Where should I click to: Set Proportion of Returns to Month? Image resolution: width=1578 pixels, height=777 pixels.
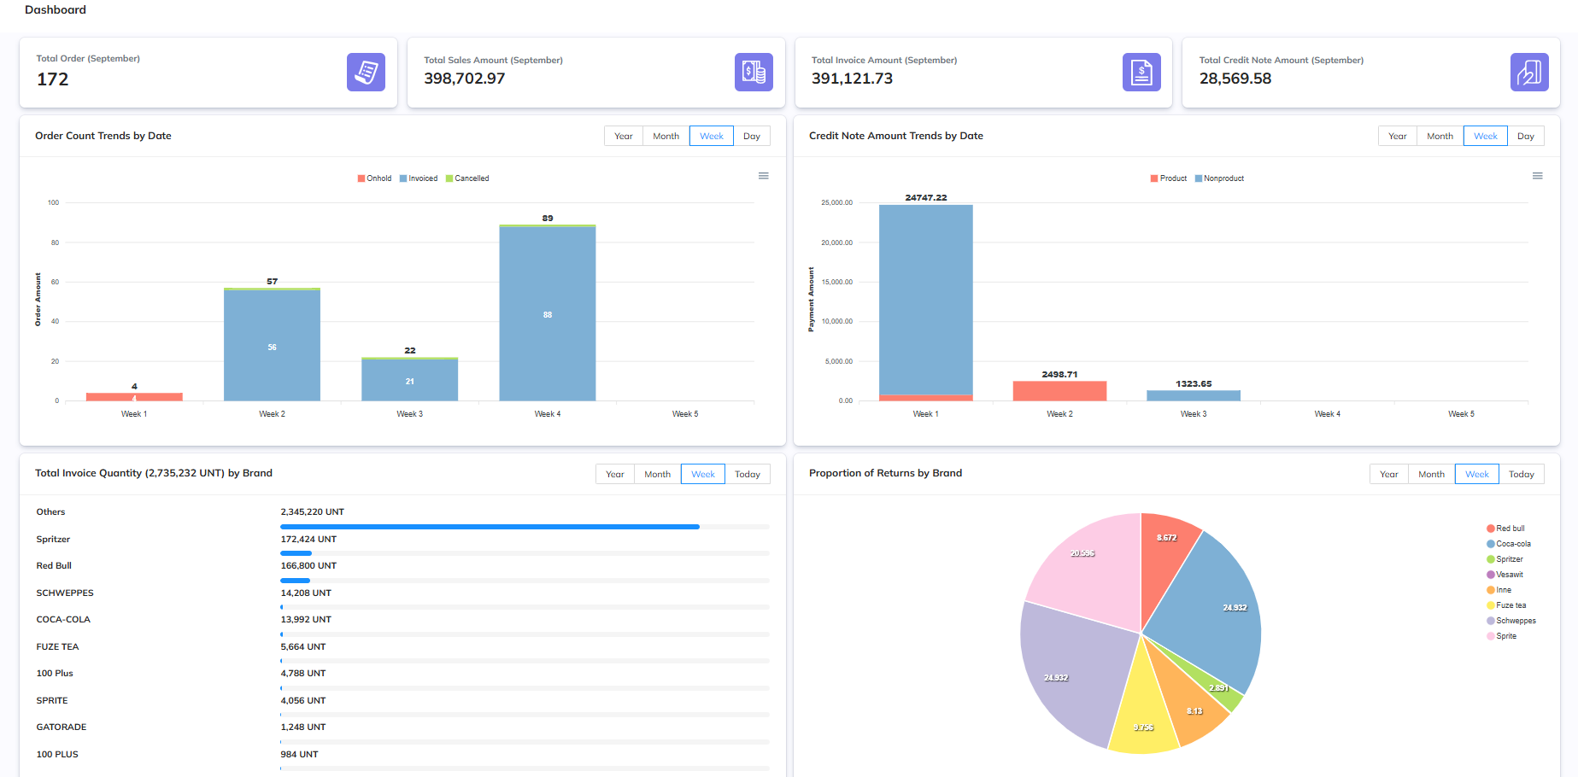(1432, 474)
